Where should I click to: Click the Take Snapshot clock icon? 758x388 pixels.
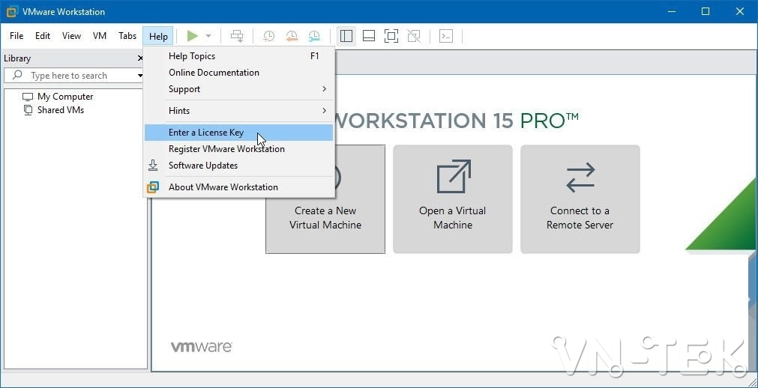pos(268,36)
